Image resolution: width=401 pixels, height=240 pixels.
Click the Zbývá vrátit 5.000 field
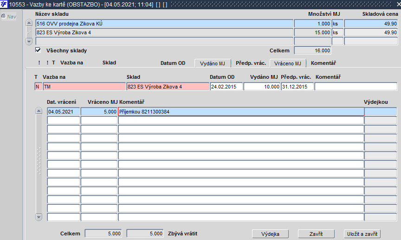pyautogui.click(x=145, y=234)
